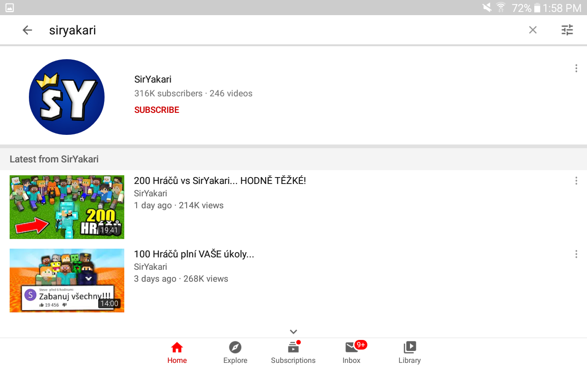Open options for 100 Hráčů video
Viewport: 587px width, 367px height.
pyautogui.click(x=576, y=254)
